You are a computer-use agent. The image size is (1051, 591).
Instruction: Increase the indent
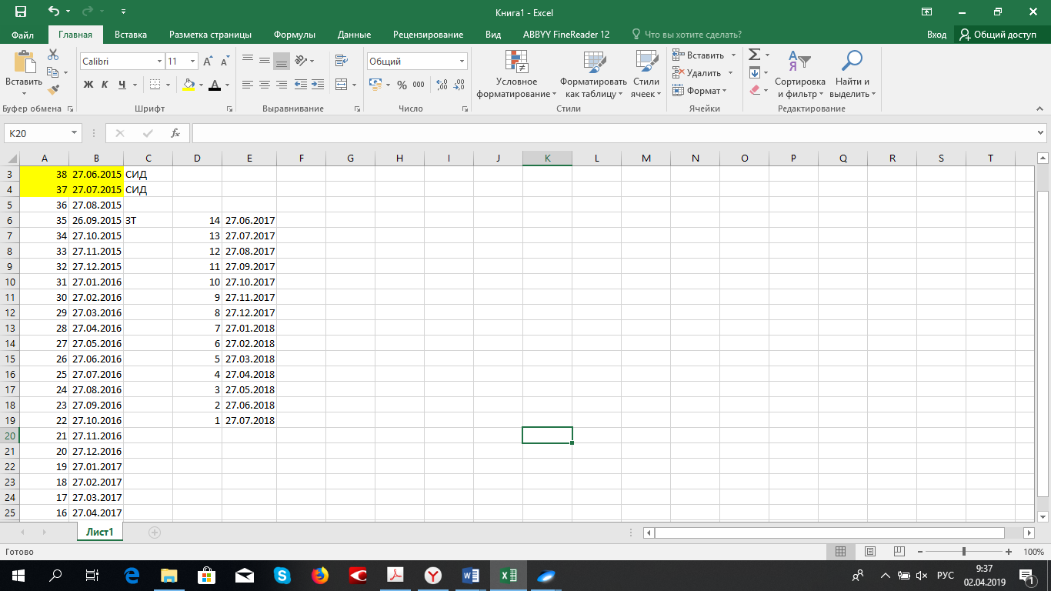[318, 85]
